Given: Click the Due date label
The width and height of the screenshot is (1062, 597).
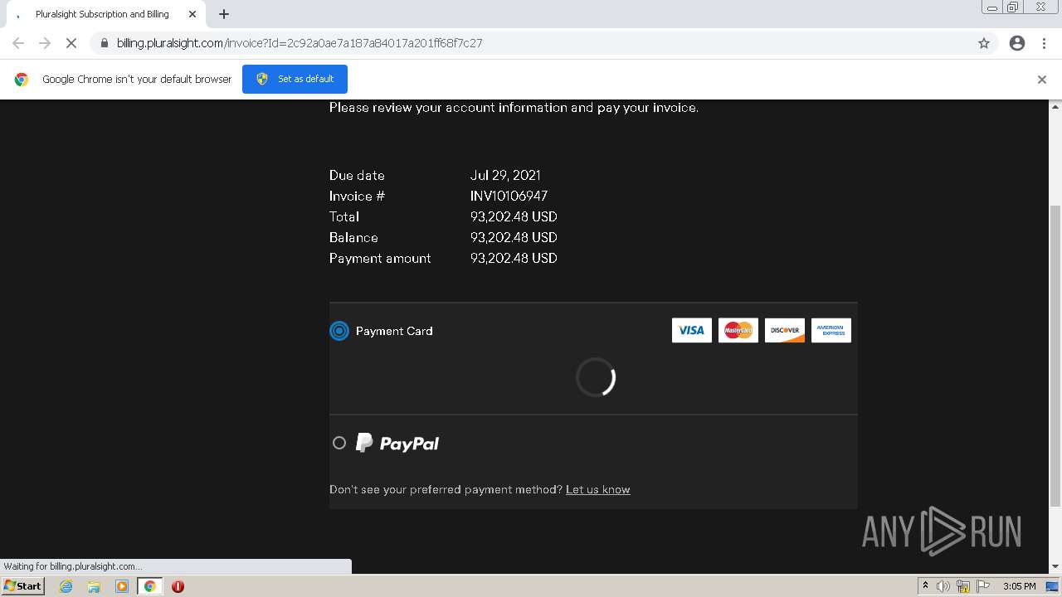Looking at the screenshot, I should [x=357, y=175].
